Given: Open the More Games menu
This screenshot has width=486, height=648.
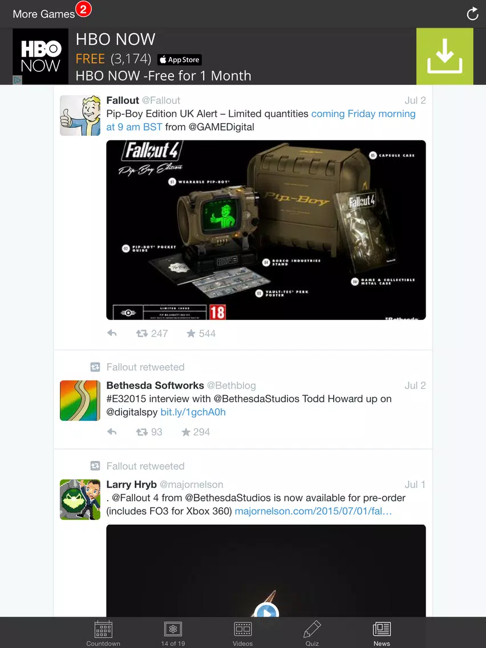Looking at the screenshot, I should [43, 14].
